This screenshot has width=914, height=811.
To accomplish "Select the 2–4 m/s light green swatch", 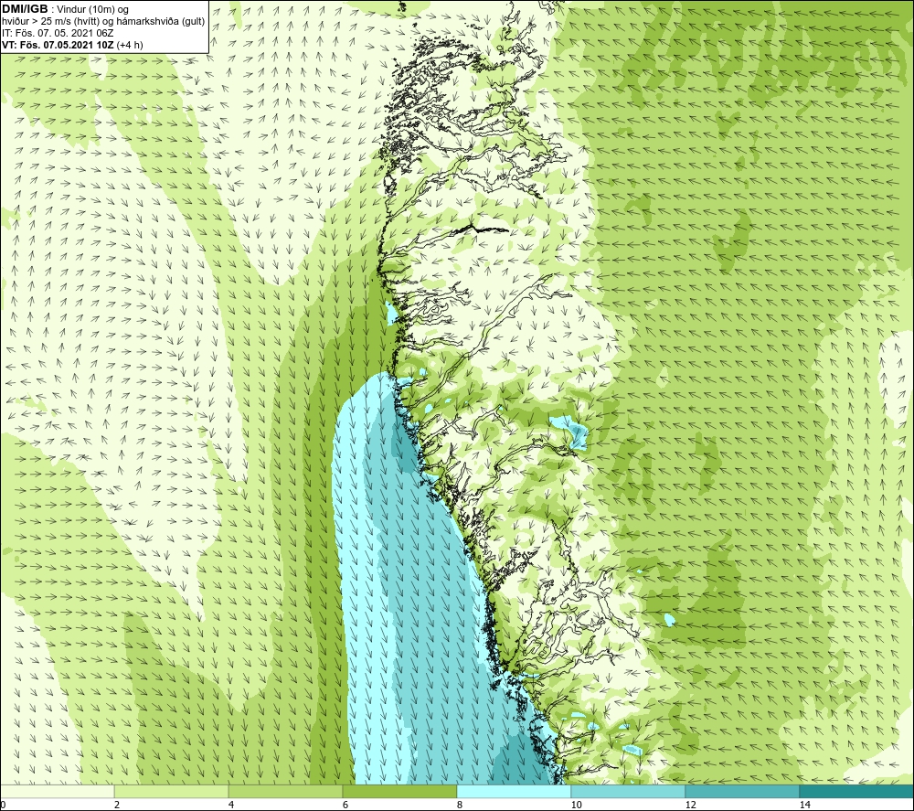I will [172, 791].
